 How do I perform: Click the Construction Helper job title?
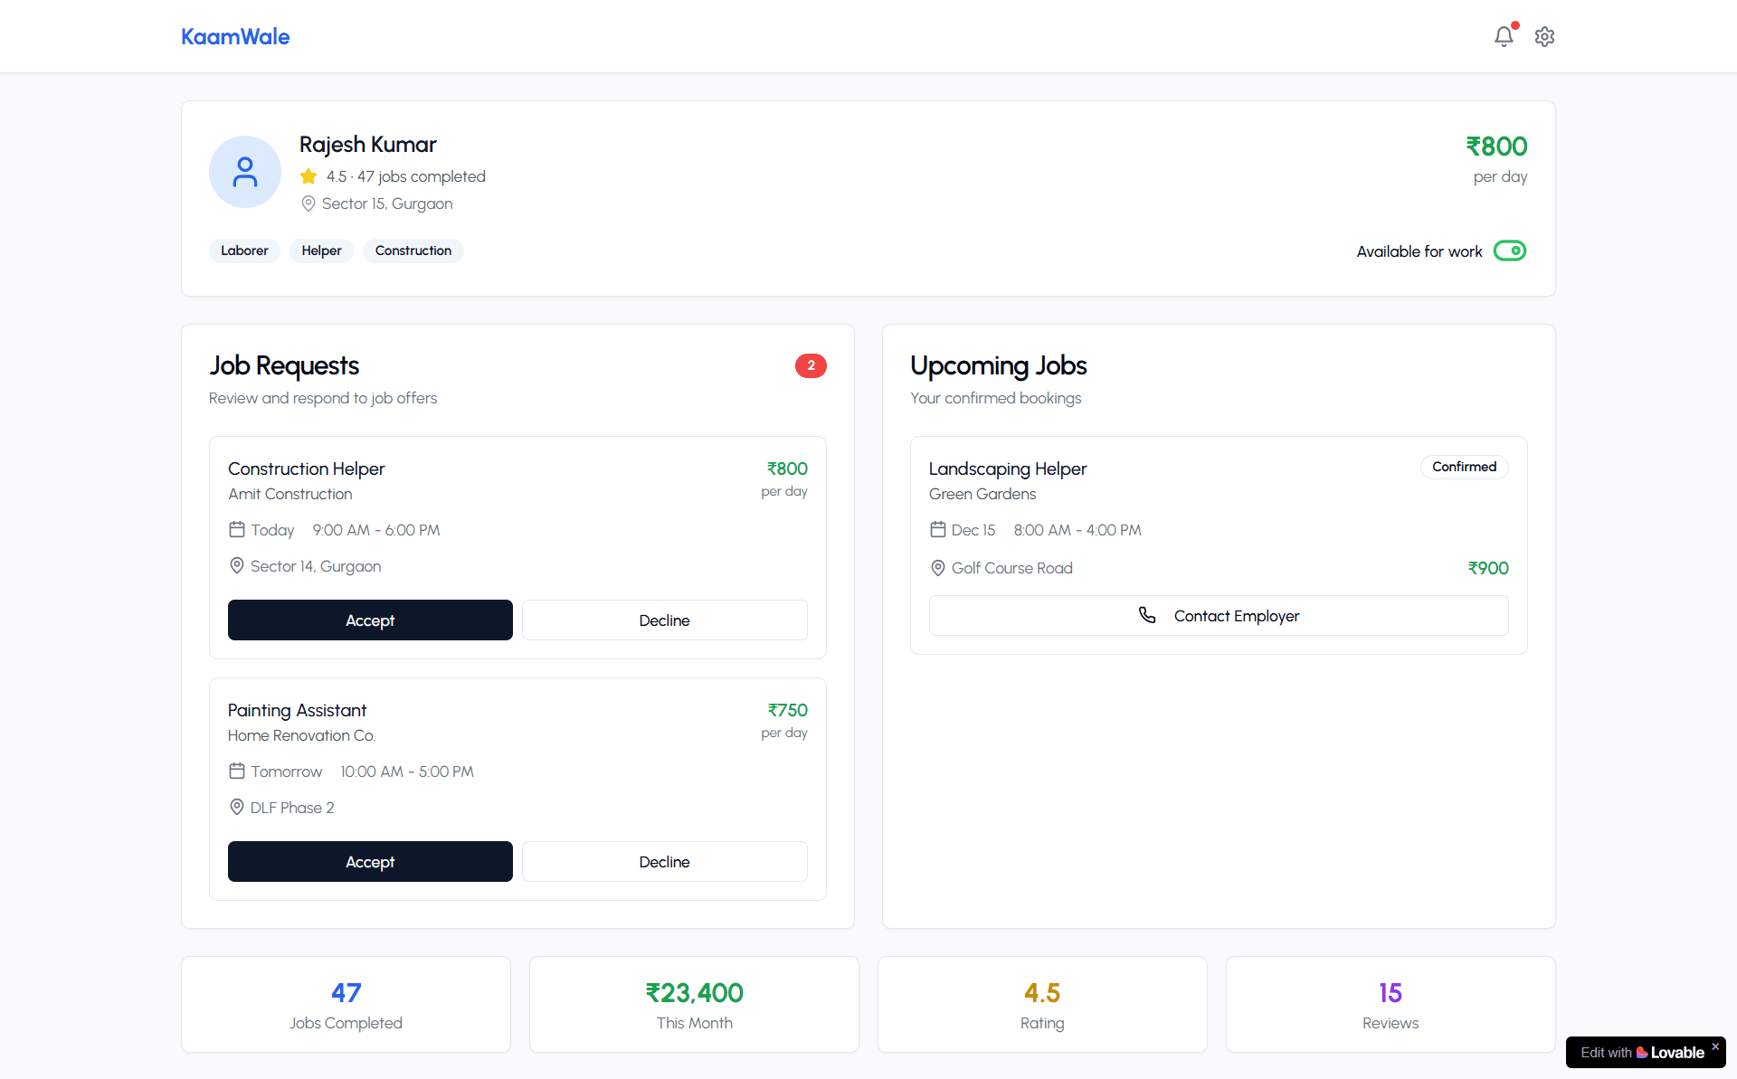pos(306,469)
